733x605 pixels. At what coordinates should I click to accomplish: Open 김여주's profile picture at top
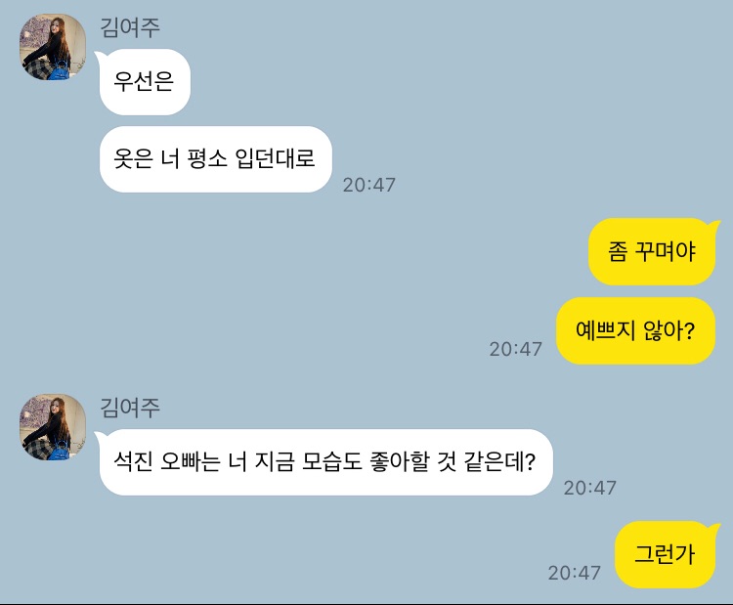(53, 47)
